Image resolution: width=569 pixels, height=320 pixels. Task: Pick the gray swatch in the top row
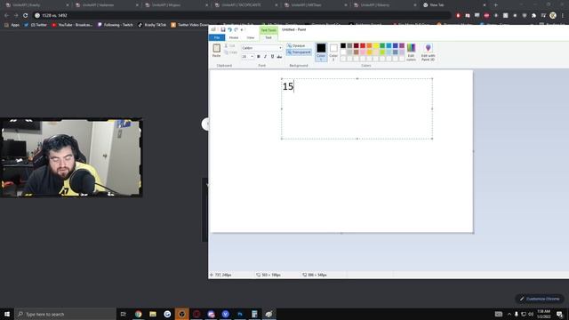click(x=349, y=45)
